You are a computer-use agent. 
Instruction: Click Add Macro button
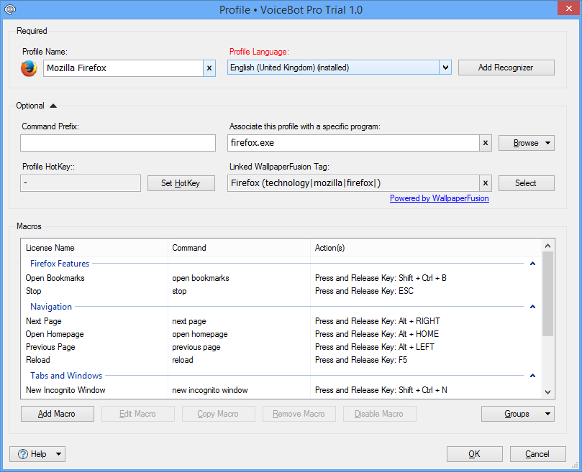(58, 414)
